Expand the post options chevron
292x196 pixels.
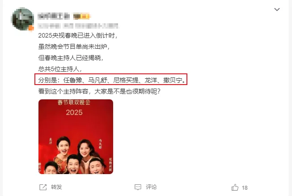tap(277, 9)
